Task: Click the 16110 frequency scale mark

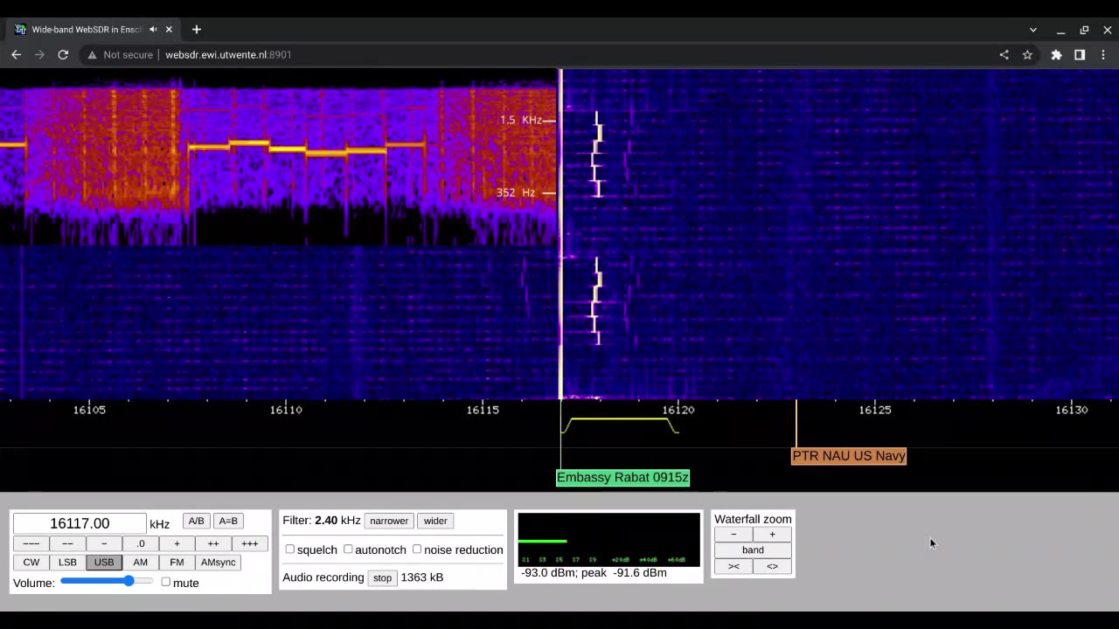Action: (x=286, y=410)
